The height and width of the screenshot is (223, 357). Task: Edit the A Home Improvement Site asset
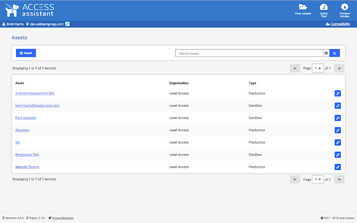[337, 93]
